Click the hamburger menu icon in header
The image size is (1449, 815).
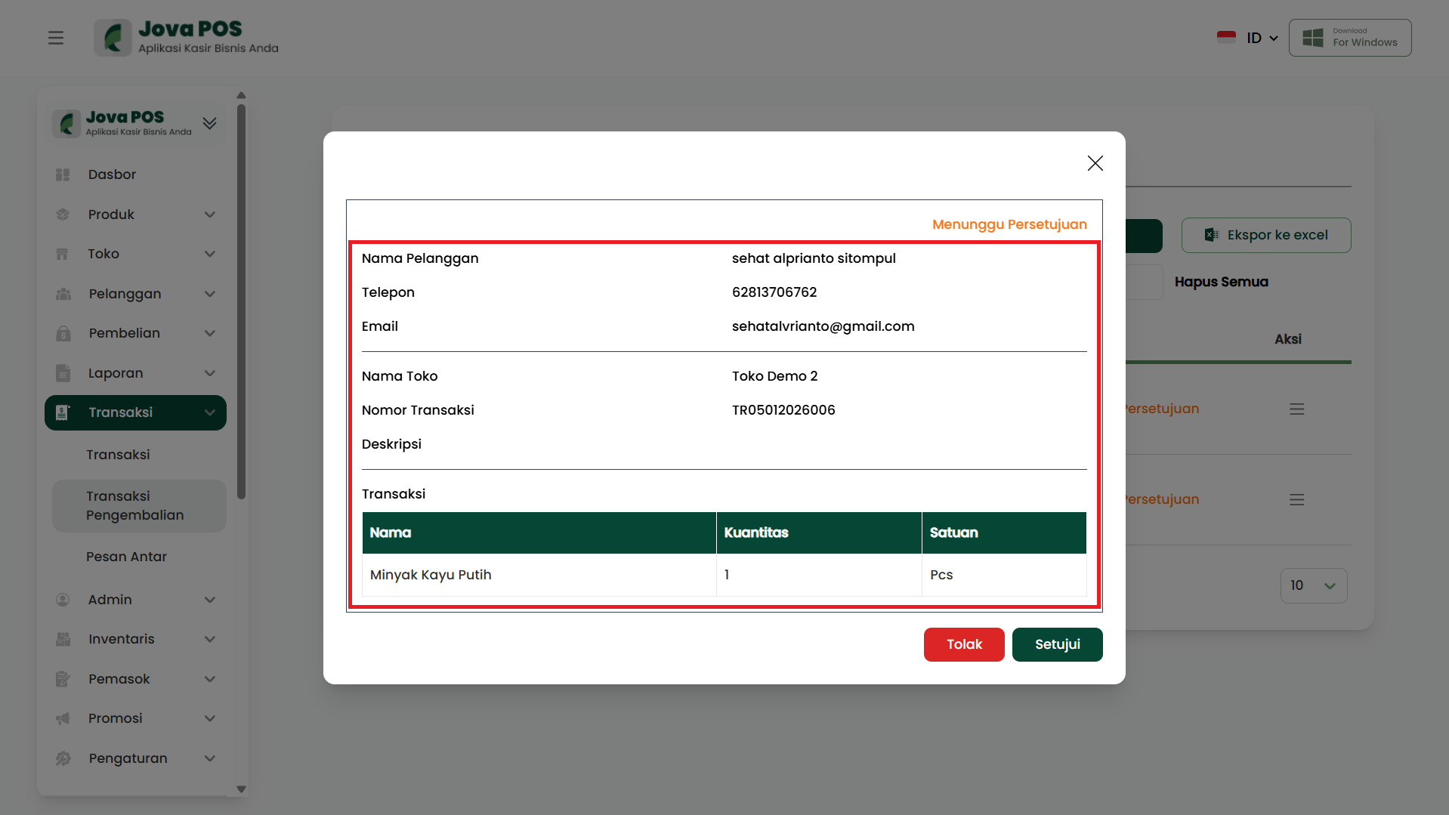(x=56, y=38)
